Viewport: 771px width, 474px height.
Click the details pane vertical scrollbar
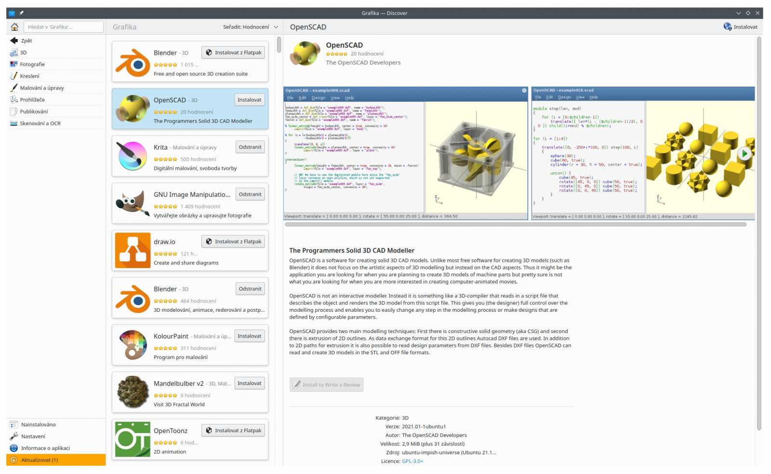pyautogui.click(x=759, y=233)
